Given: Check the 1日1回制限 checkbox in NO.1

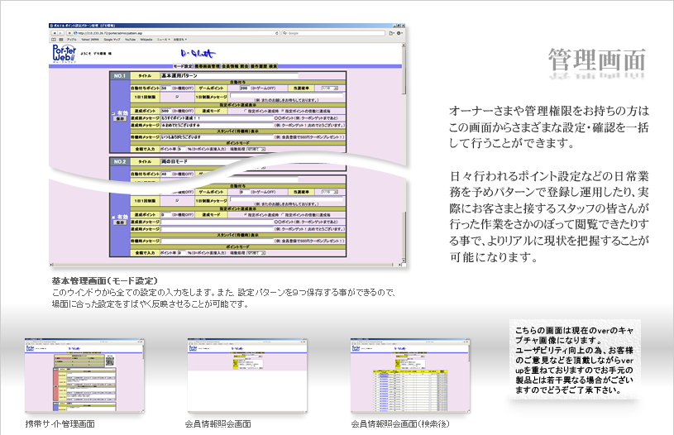Looking at the screenshot, I should click(x=176, y=96).
